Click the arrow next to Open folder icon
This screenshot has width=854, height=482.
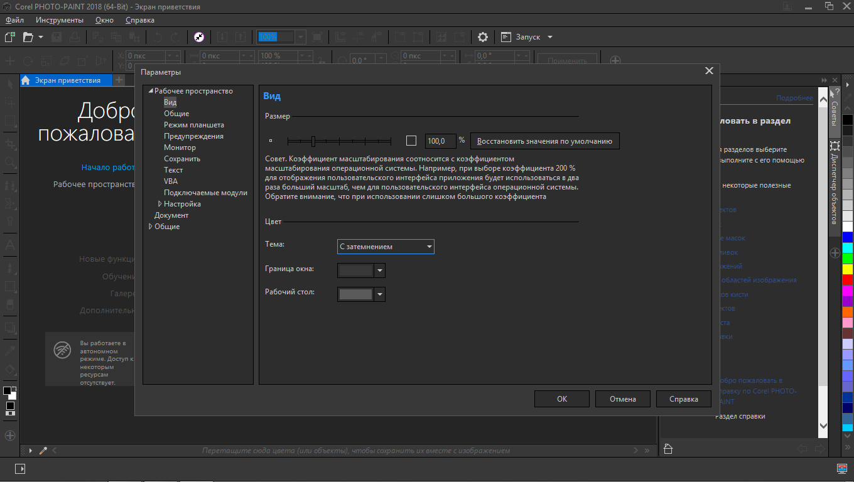(41, 37)
